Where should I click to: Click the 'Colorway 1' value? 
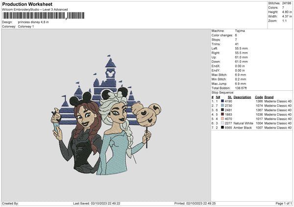point(26,26)
